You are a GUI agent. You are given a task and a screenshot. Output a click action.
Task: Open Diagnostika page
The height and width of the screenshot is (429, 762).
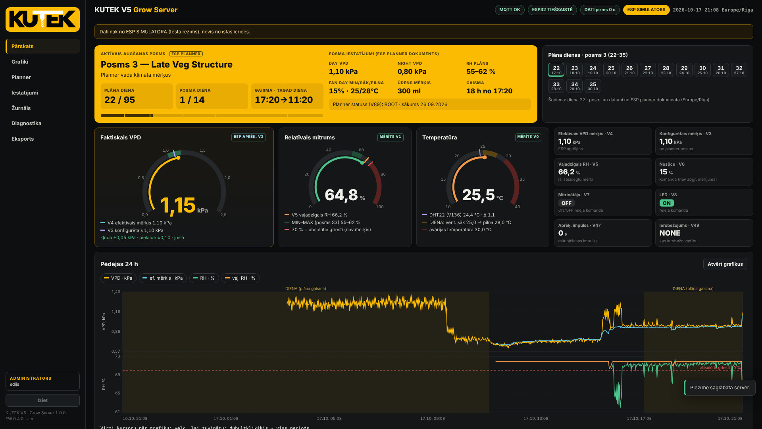(x=42, y=124)
